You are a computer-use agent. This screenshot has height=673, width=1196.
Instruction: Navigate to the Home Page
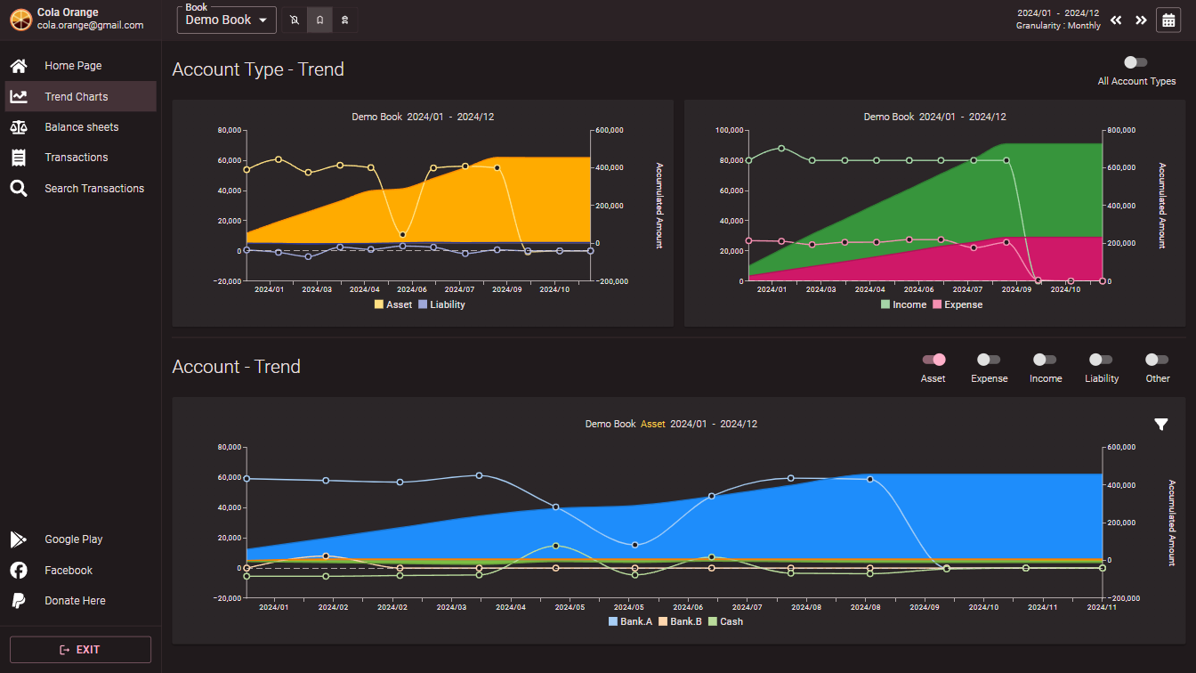click(x=73, y=66)
